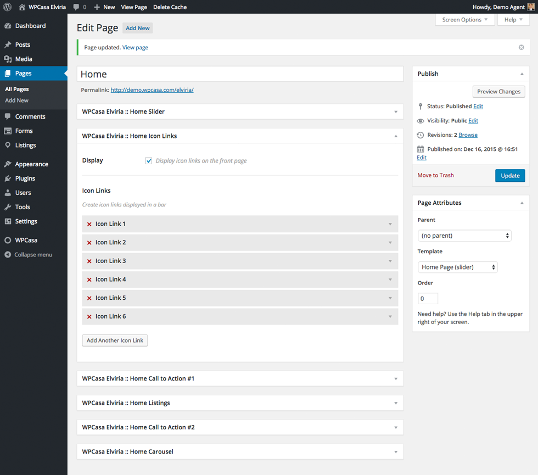Dismiss the Page updated notice
Viewport: 538px width, 475px height.
(521, 47)
